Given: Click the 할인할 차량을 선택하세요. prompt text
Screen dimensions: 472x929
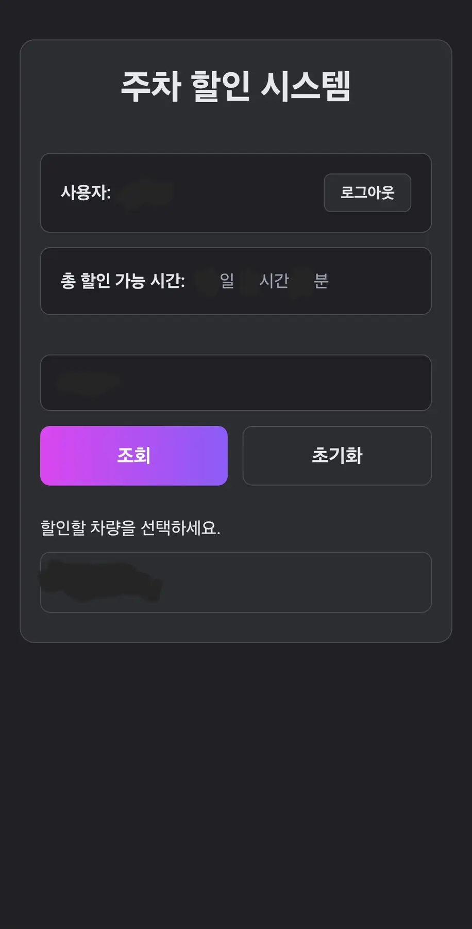Looking at the screenshot, I should 130,527.
